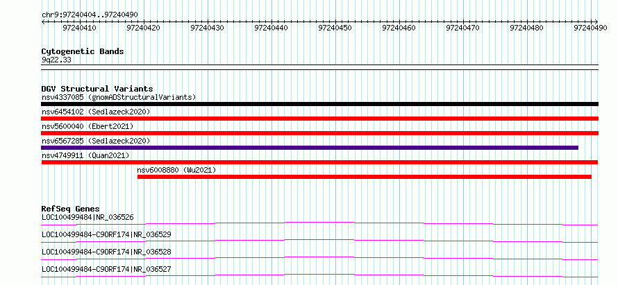
Task: Open variant nsv5600040 (Ebert2021) label
Action: pyautogui.click(x=87, y=126)
